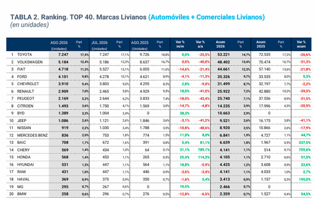The image size is (314, 198).
Task: Click Ford's accumulated variation 5,3%
Action: (x=307, y=77)
